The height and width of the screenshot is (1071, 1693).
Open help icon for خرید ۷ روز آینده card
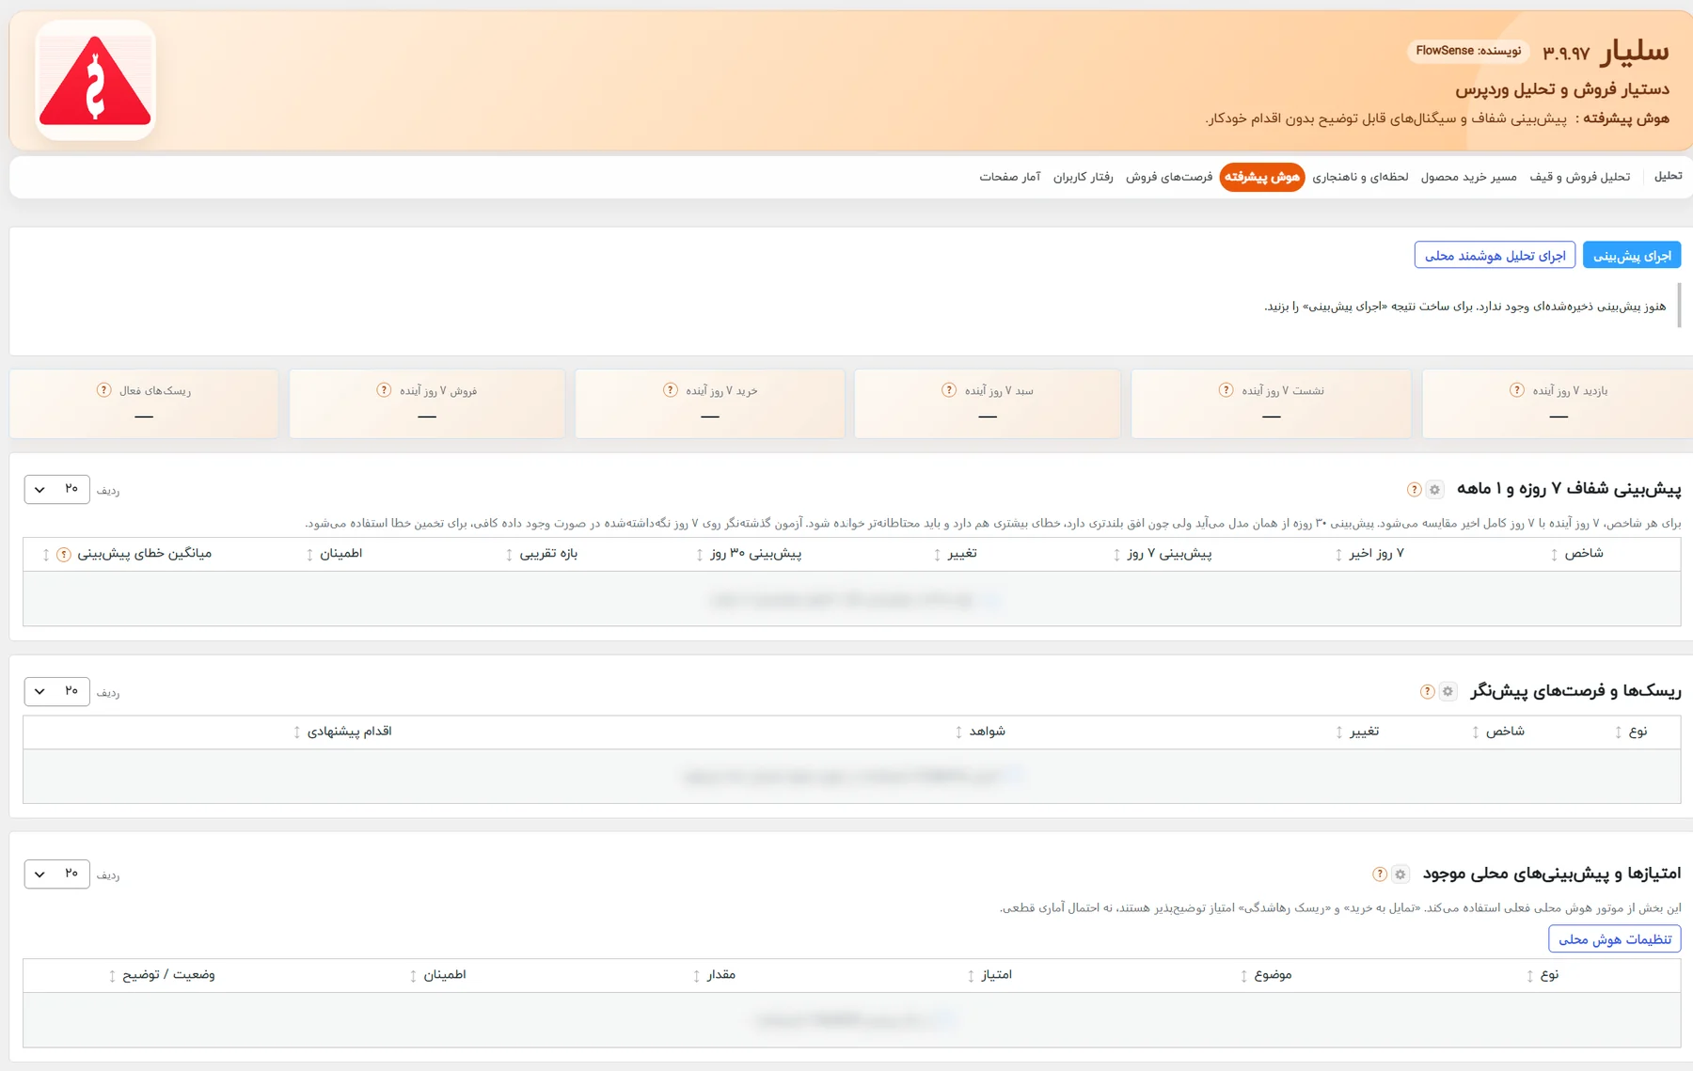(x=670, y=390)
